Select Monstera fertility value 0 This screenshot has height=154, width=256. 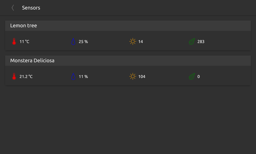coord(198,76)
